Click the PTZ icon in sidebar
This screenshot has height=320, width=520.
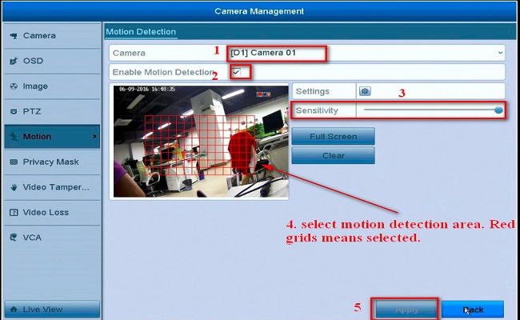(x=14, y=111)
